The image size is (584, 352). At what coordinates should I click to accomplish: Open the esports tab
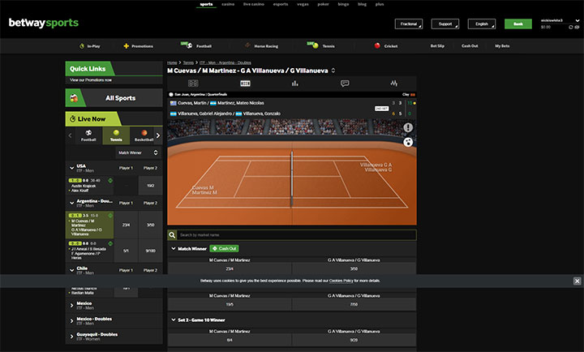(x=281, y=4)
